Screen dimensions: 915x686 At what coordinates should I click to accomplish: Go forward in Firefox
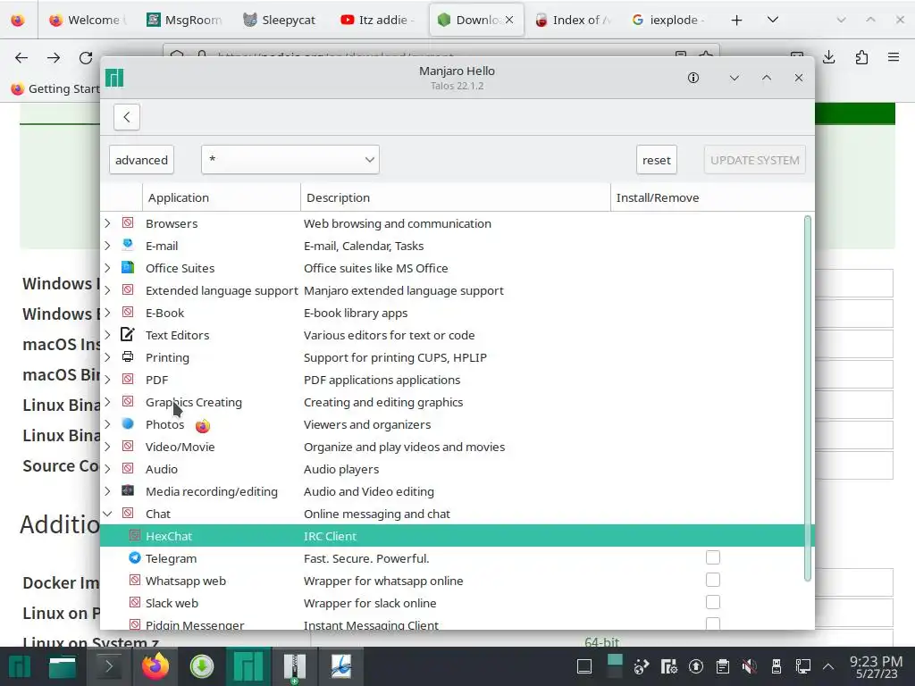point(54,57)
